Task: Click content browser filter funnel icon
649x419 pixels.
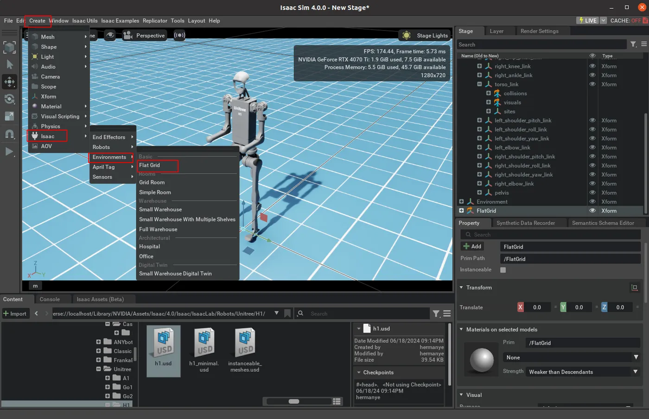Action: [436, 314]
